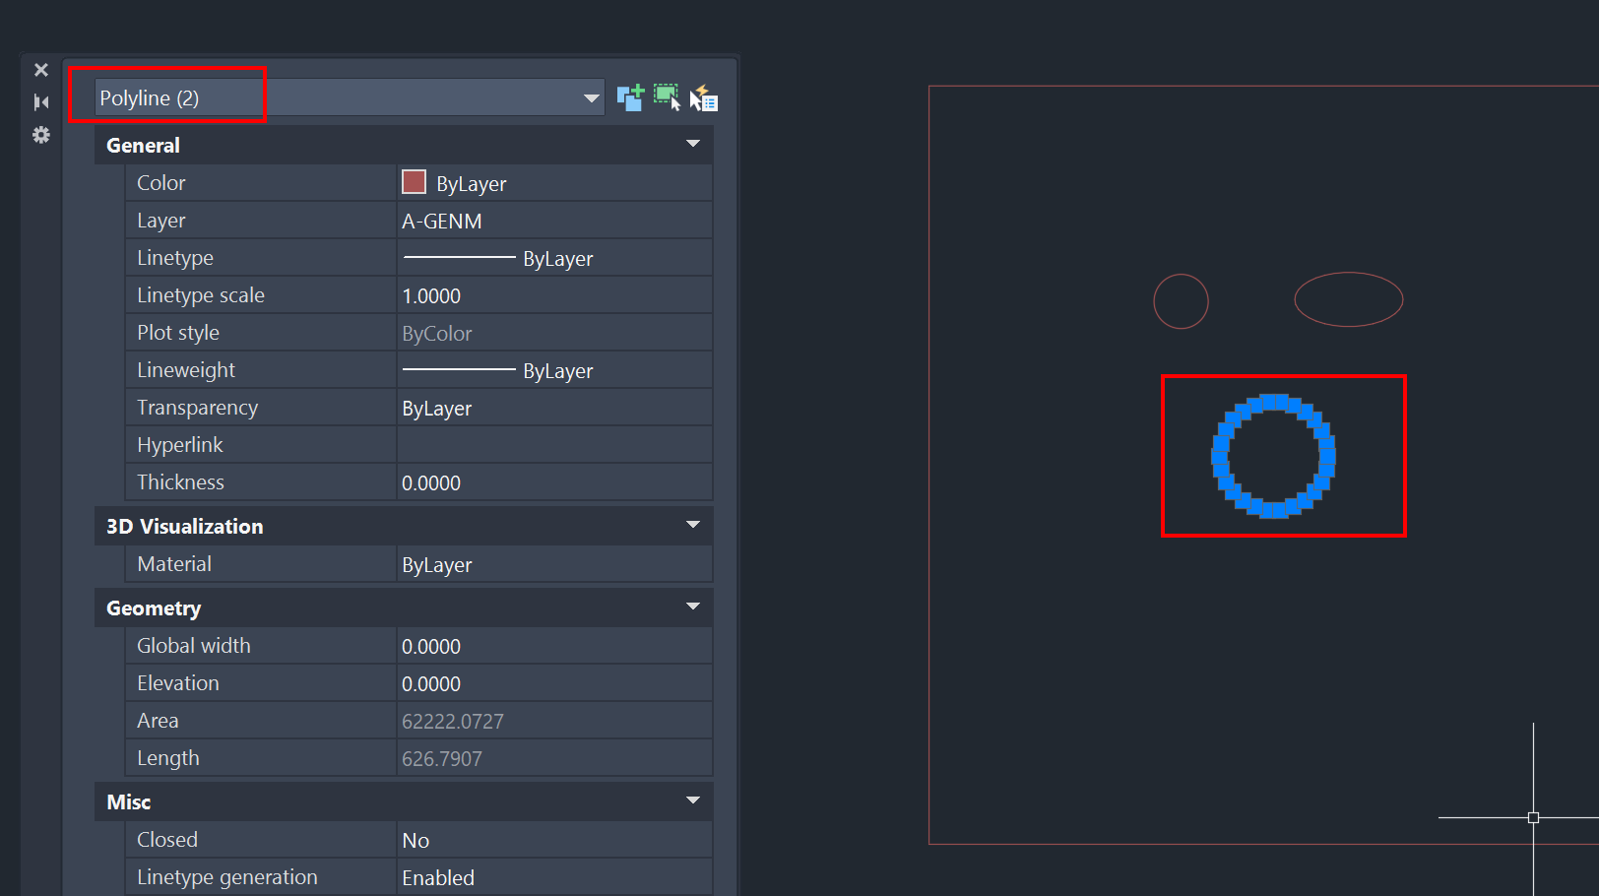Close the Properties palette with the X

tap(41, 69)
